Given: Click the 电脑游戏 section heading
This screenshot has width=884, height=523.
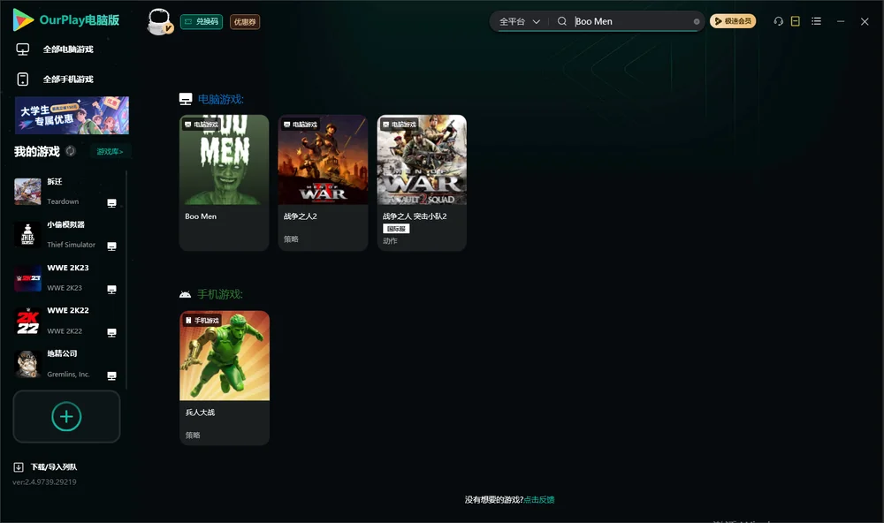Looking at the screenshot, I should [x=220, y=100].
